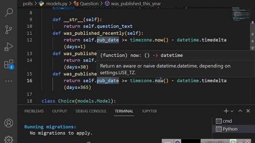This screenshot has height=143, width=255.
Task: Switch to the OUTPUT tab
Action: coord(59,111)
